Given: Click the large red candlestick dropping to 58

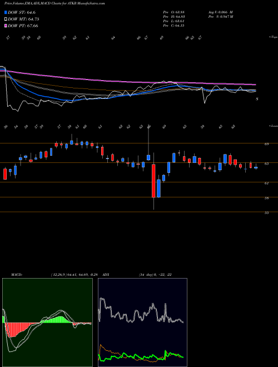Looking at the screenshot, I should click(x=153, y=181).
